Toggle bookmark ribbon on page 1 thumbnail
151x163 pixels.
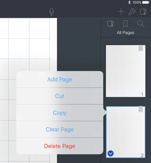tap(141, 48)
